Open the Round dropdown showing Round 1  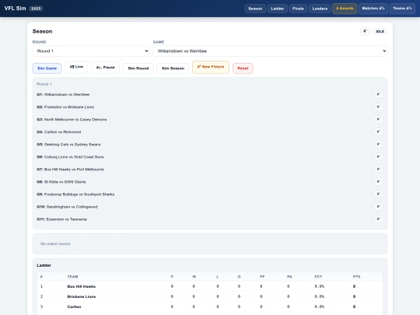[91, 51]
